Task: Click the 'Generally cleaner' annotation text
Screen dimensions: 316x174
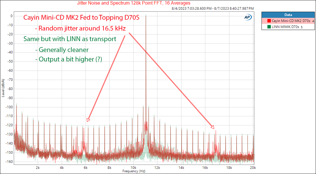Action: pos(62,49)
